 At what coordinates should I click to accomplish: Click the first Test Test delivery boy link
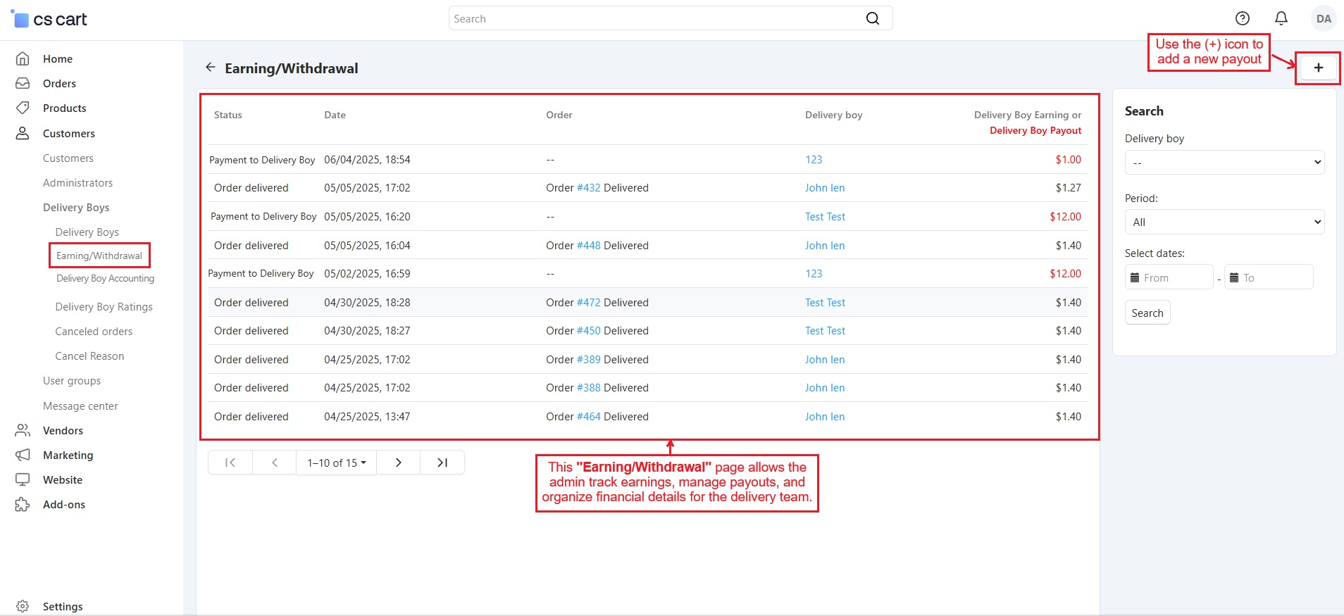[825, 217]
